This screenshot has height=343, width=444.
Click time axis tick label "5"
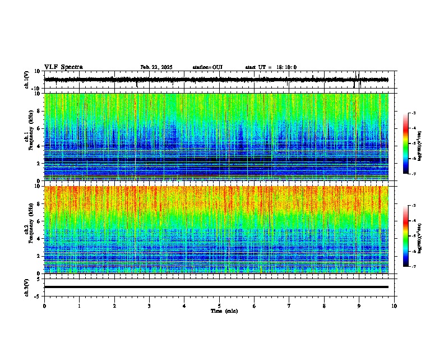(x=219, y=306)
